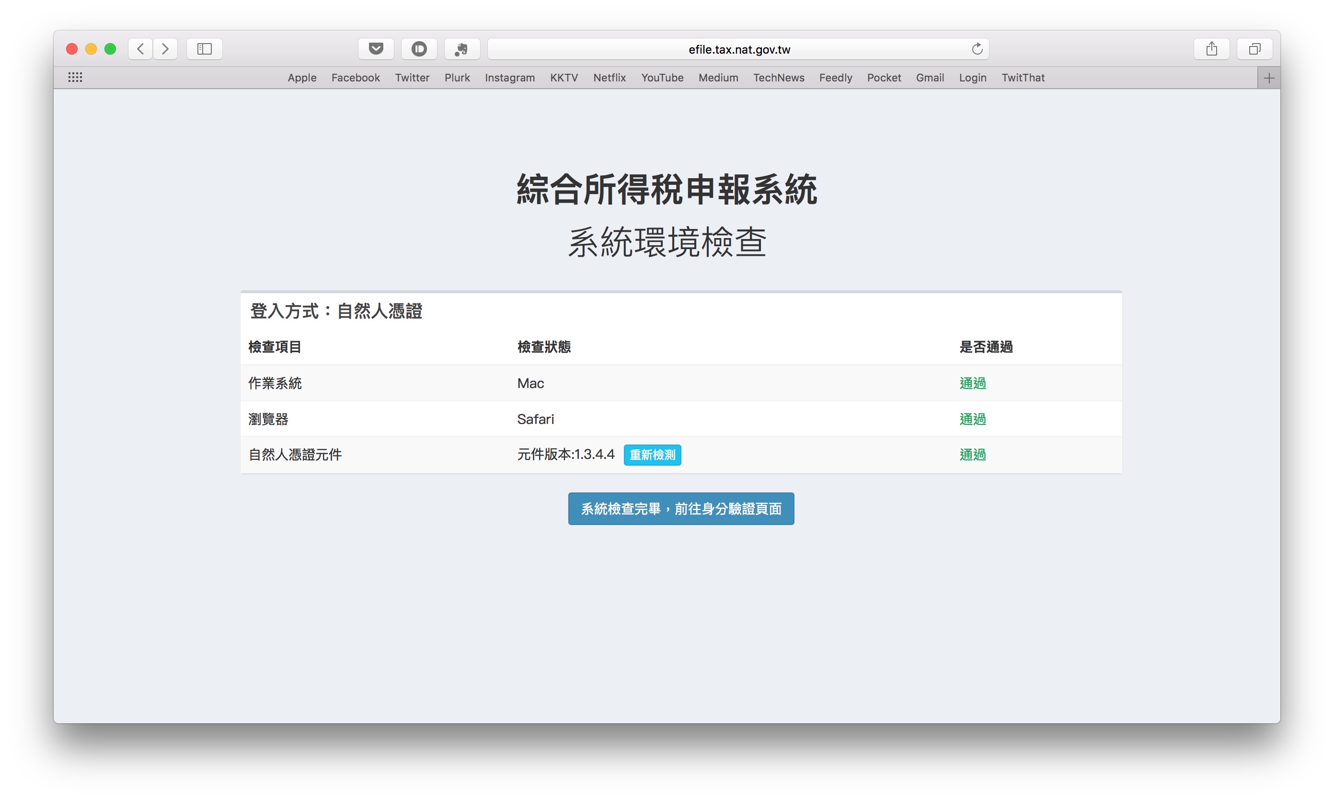Open the Share menu
The width and height of the screenshot is (1334, 800).
1212,49
